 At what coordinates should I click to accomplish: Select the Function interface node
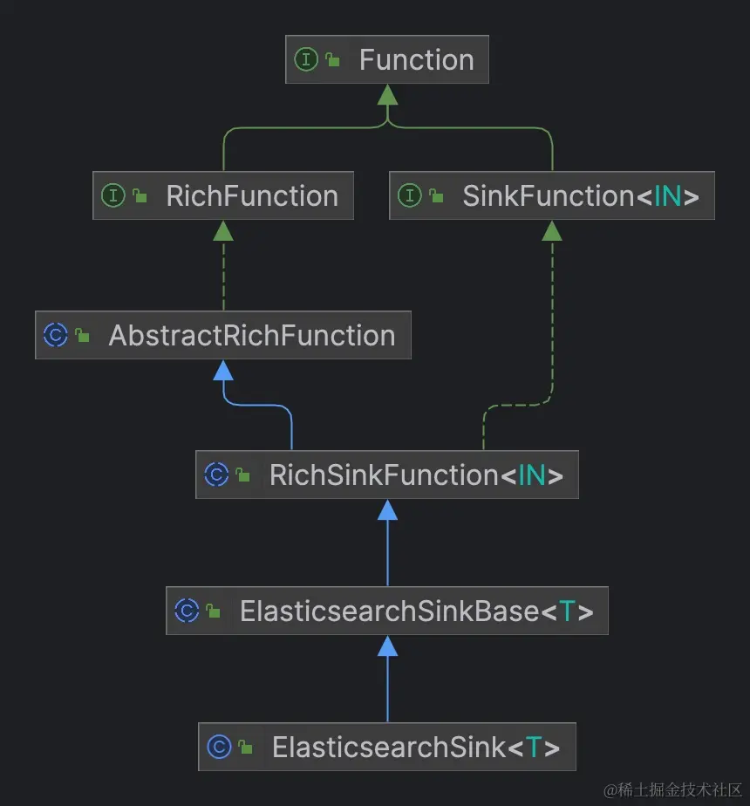387,59
